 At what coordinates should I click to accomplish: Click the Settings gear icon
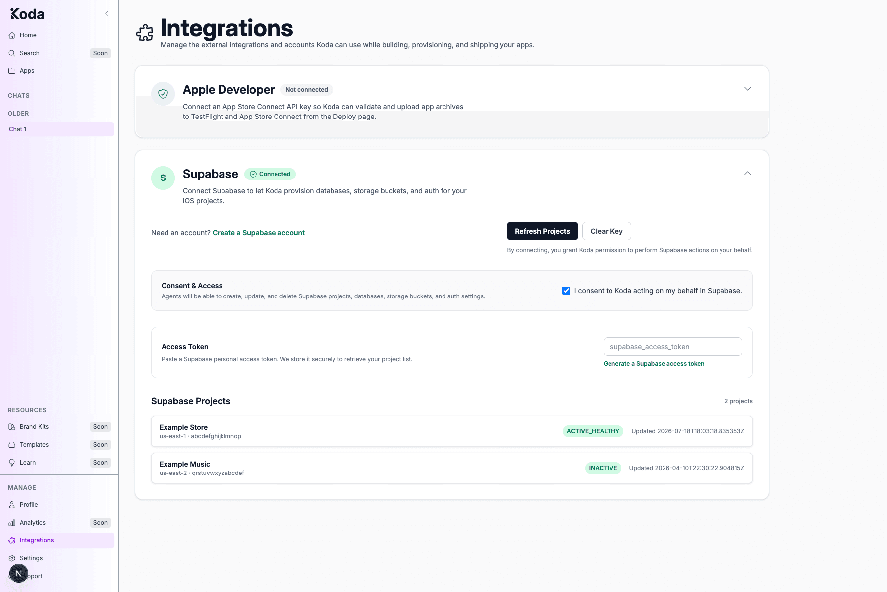pyautogui.click(x=12, y=558)
